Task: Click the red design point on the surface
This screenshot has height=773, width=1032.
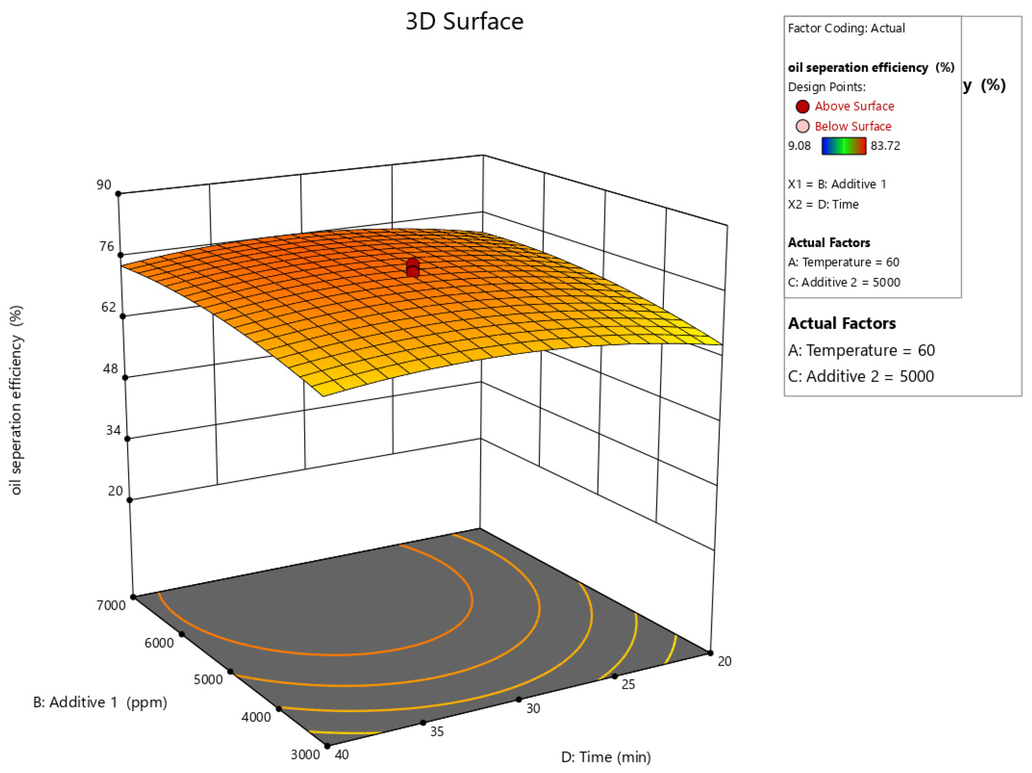Action: pos(412,268)
